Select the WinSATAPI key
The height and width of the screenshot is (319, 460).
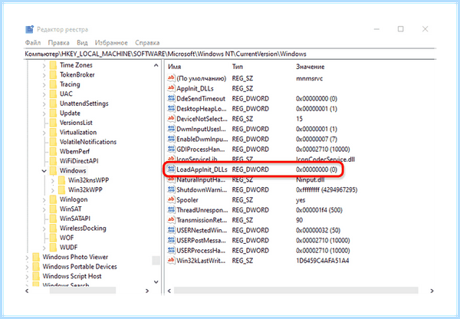75,219
